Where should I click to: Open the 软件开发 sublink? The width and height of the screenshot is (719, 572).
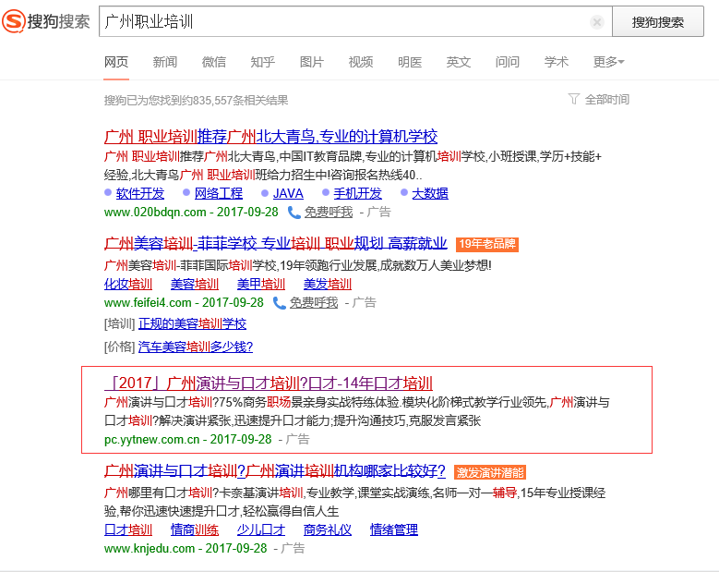point(140,193)
